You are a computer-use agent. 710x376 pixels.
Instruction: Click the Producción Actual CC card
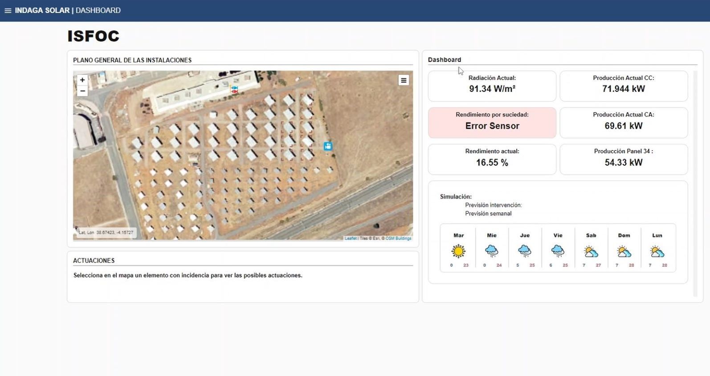point(623,86)
